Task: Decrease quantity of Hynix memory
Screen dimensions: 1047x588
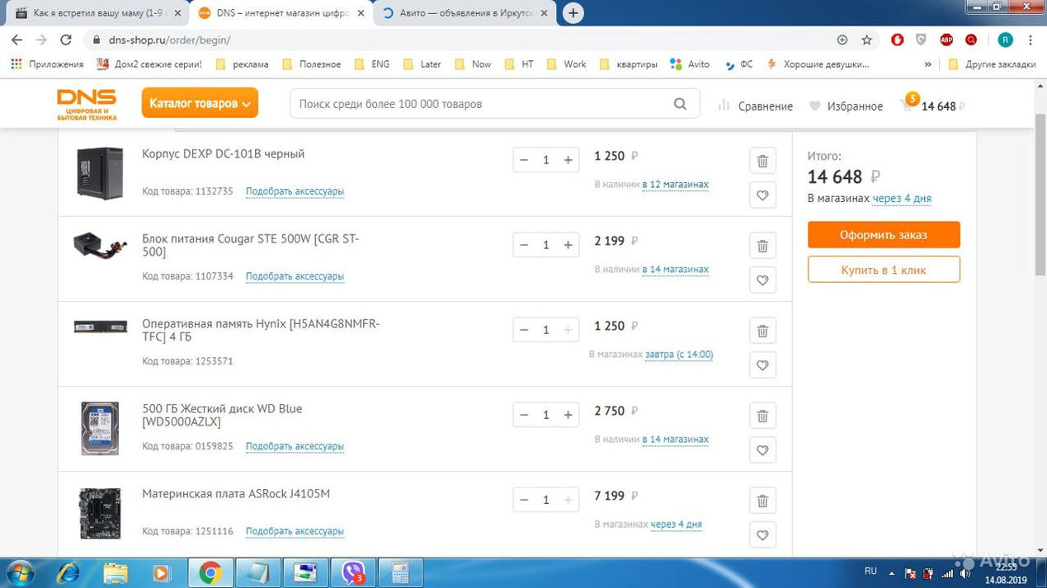Action: (524, 330)
